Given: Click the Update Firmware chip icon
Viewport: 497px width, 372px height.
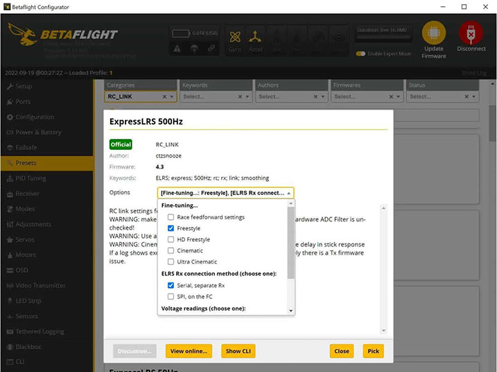Looking at the screenshot, I should click(434, 34).
